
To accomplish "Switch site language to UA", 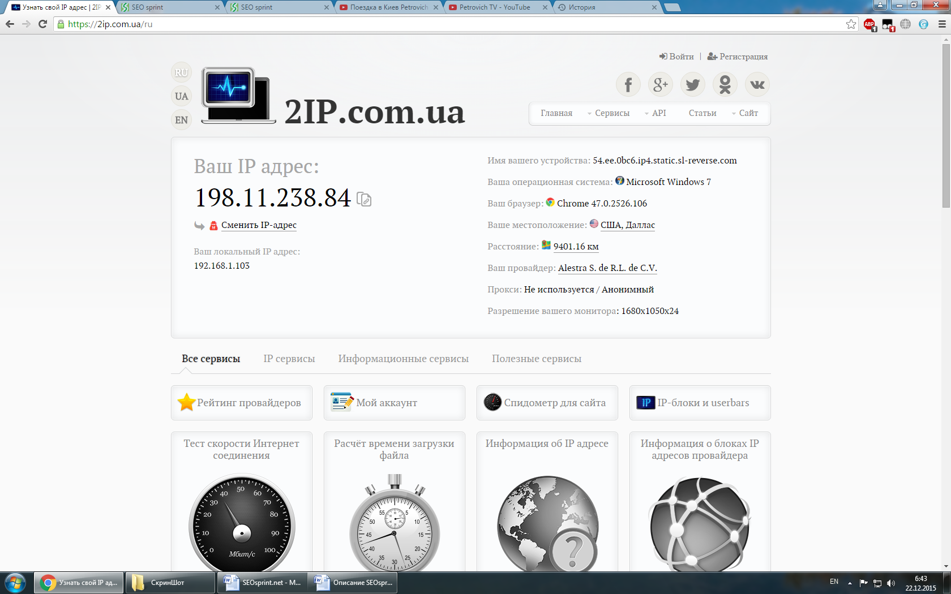I will (181, 96).
